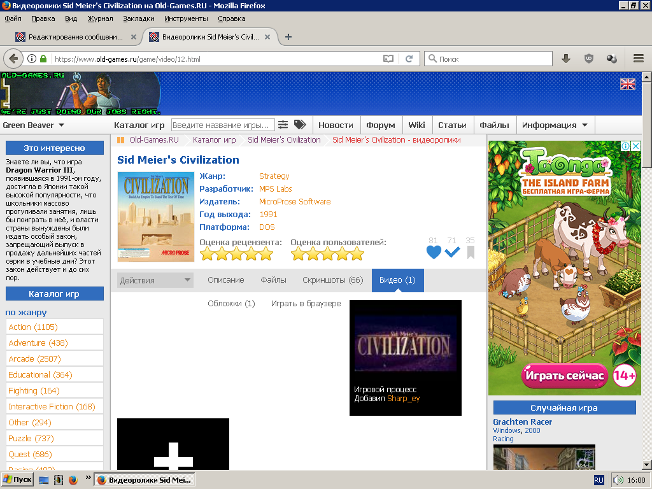
Task: Open the Обложки (1) tab
Action: 231,304
